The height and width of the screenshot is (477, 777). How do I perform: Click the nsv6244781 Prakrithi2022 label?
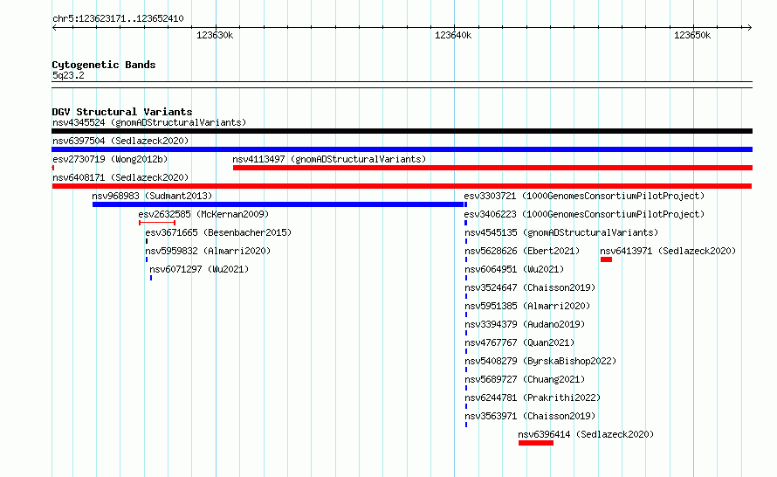[533, 397]
